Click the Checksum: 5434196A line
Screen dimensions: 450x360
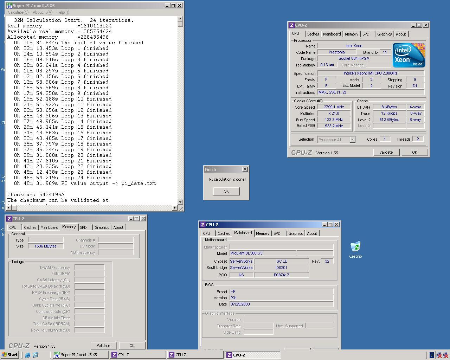[x=36, y=194]
